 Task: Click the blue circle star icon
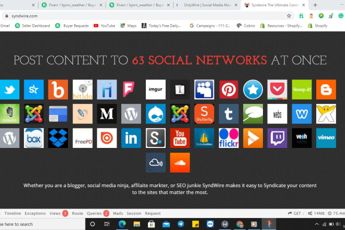253,89
